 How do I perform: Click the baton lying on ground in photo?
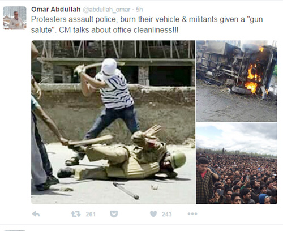tap(126, 191)
